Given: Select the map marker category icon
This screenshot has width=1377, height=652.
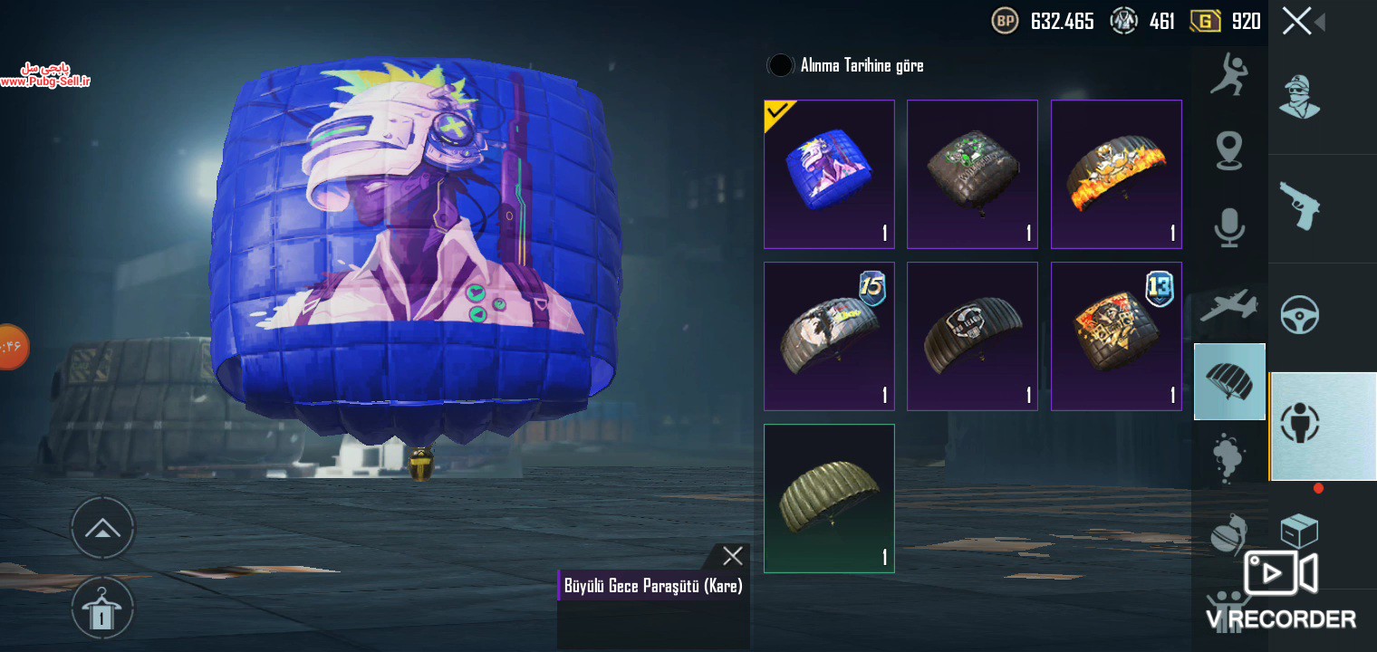Looking at the screenshot, I should click(x=1229, y=150).
